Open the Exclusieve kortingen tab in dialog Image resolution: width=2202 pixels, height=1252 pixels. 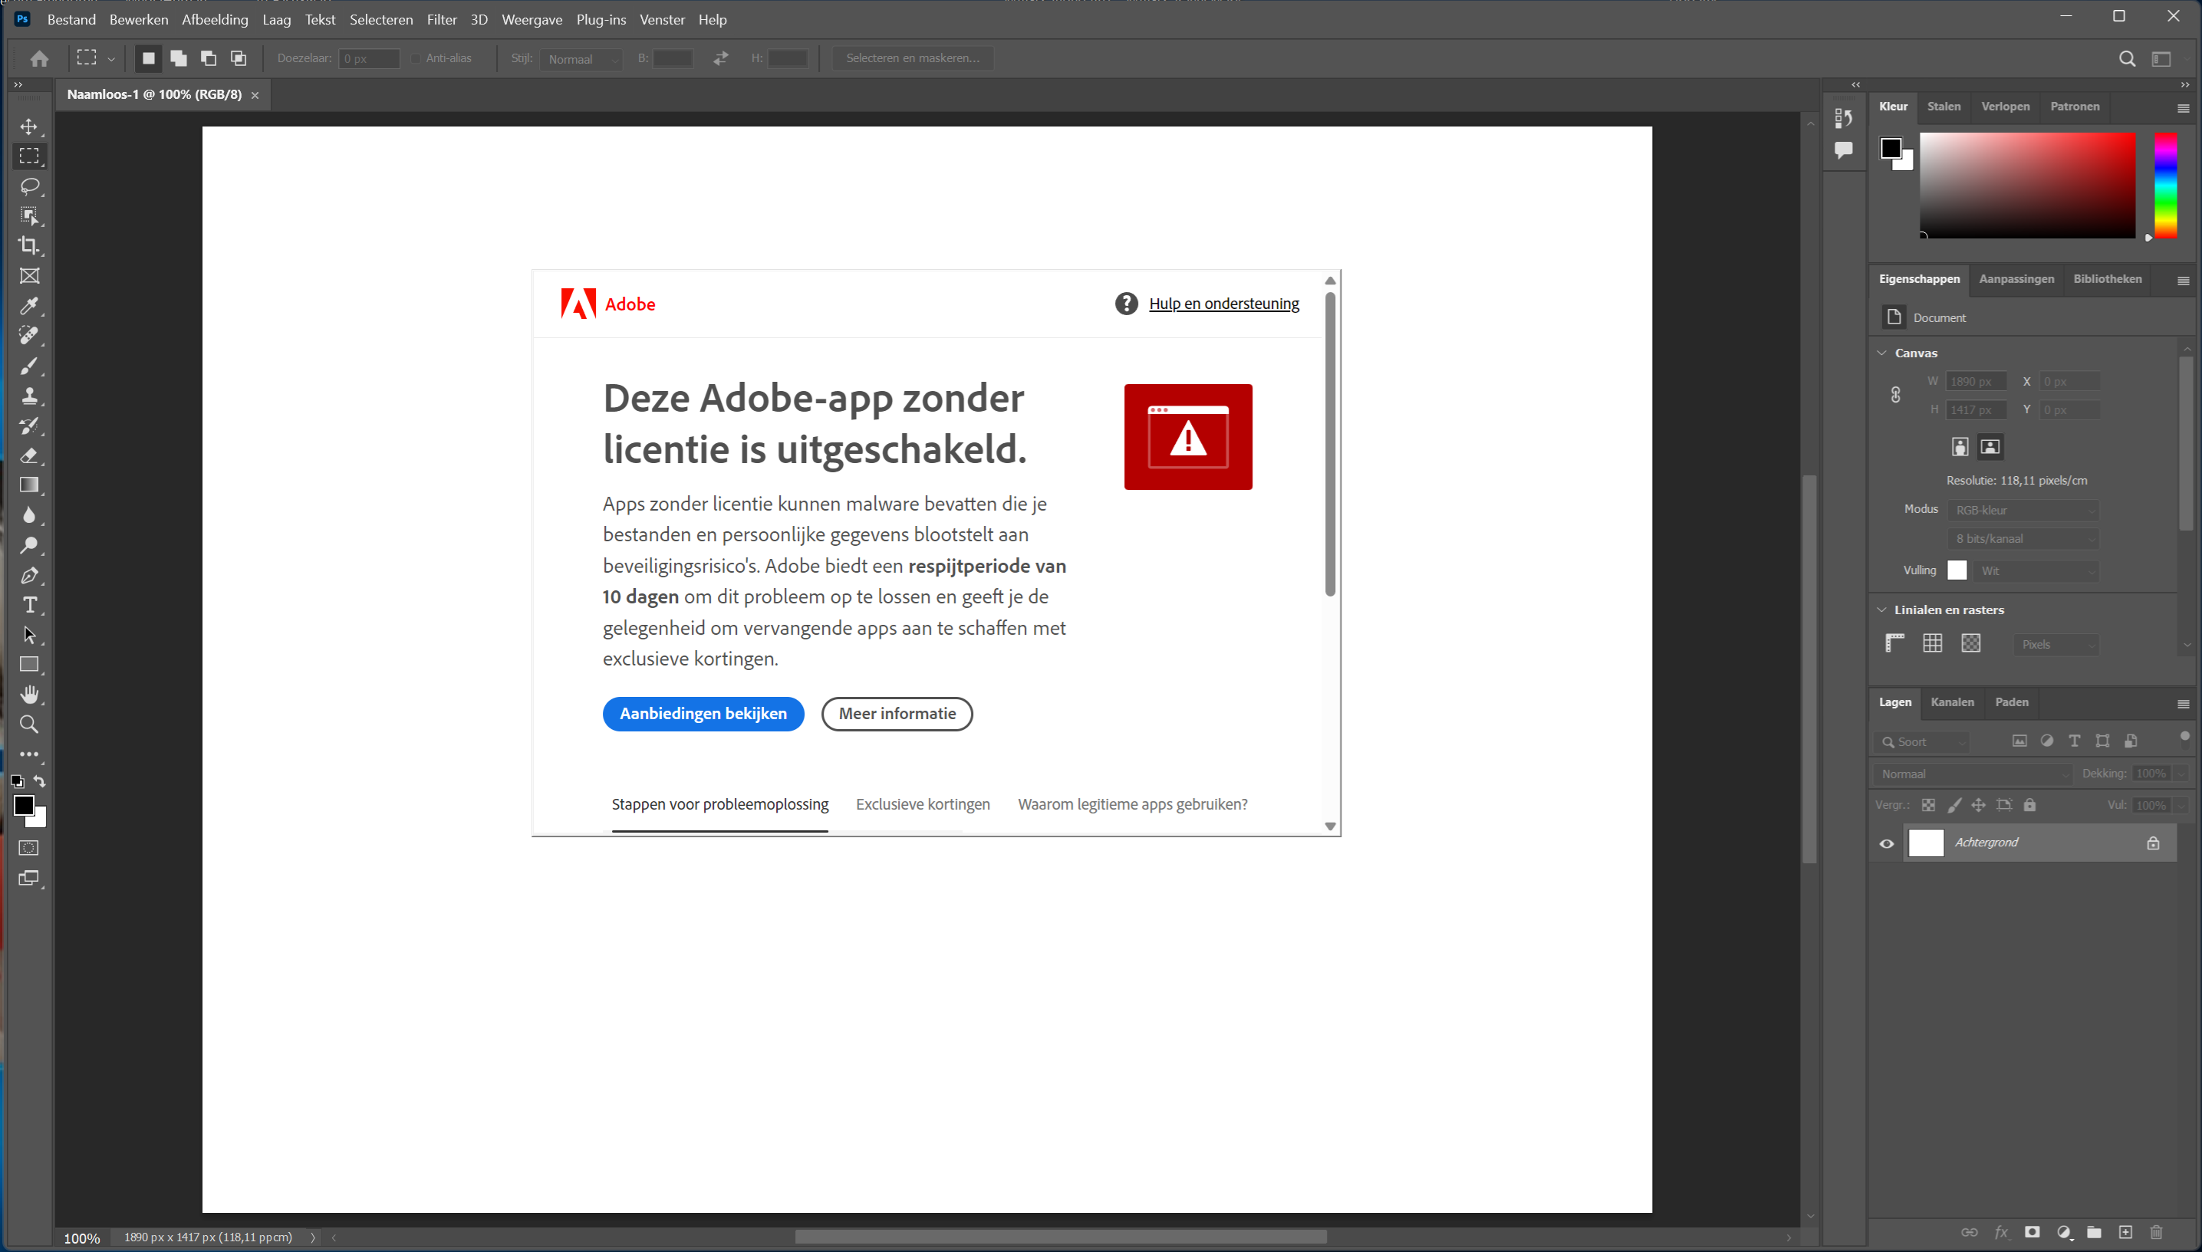click(923, 804)
